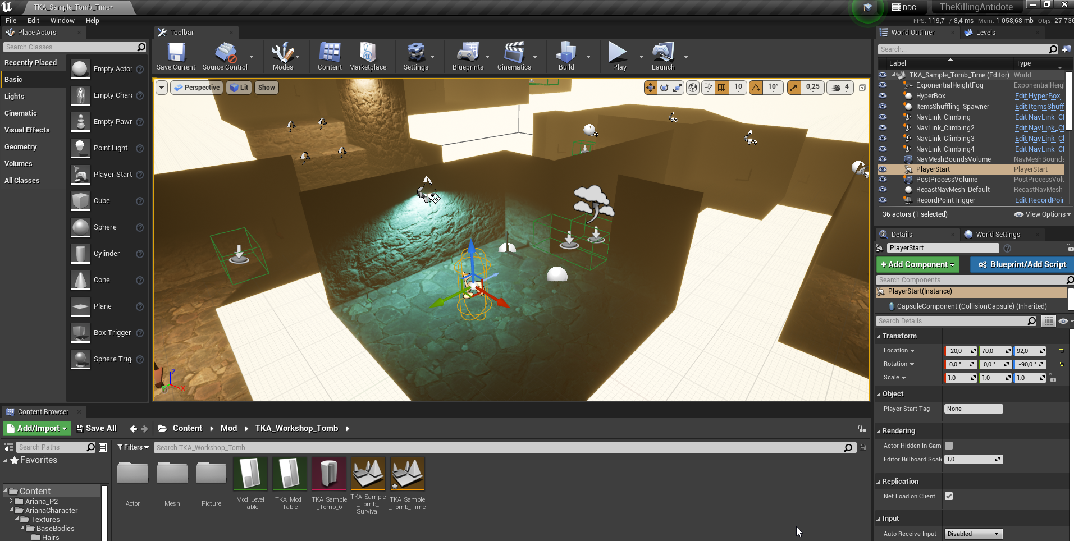The image size is (1074, 541).
Task: Open the Settings toolbar icon
Action: 416,56
